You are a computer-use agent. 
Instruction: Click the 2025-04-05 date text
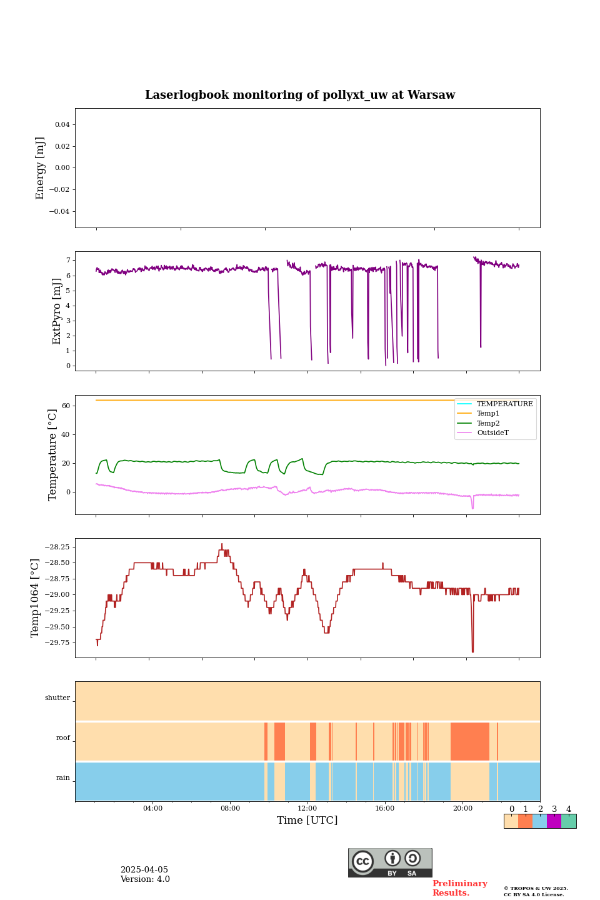point(144,870)
